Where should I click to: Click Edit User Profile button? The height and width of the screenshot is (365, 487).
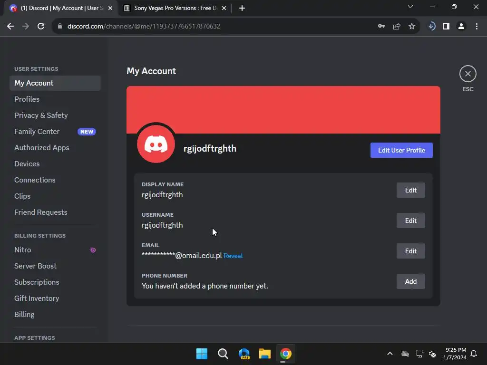pyautogui.click(x=401, y=150)
